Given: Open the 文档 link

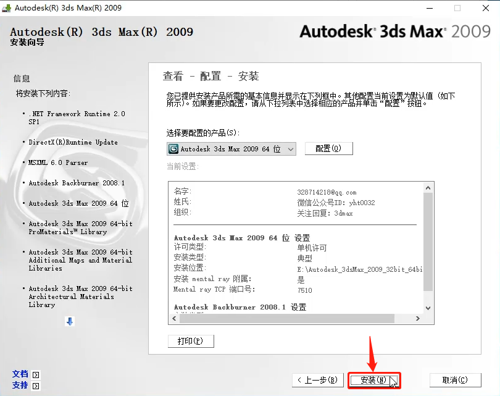Looking at the screenshot, I should tap(19, 374).
